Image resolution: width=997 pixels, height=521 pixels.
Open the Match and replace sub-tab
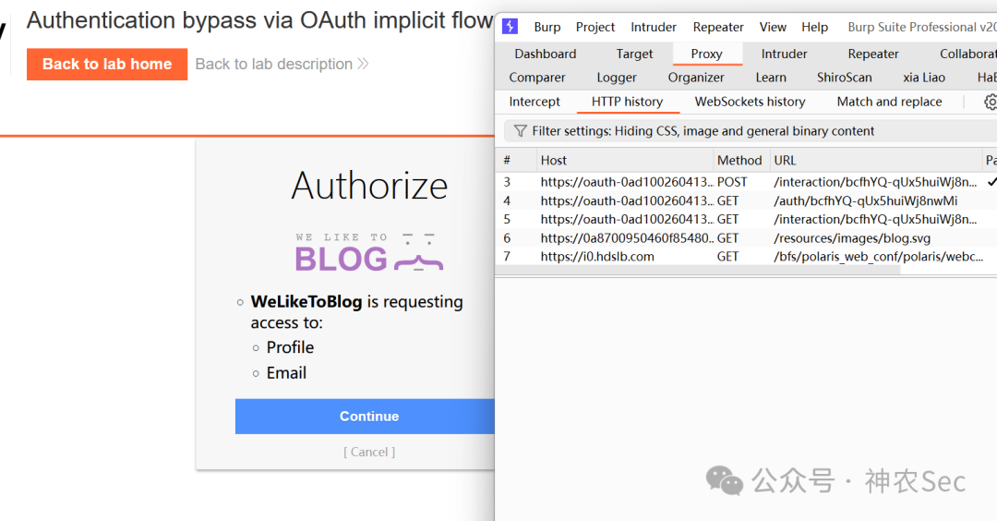tap(889, 101)
